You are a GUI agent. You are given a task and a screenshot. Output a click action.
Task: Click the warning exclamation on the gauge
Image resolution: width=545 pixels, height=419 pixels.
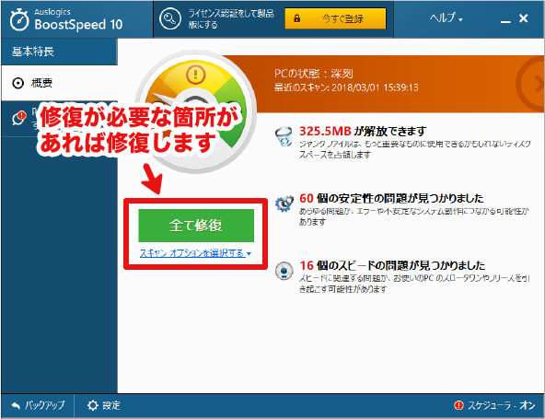[x=196, y=74]
